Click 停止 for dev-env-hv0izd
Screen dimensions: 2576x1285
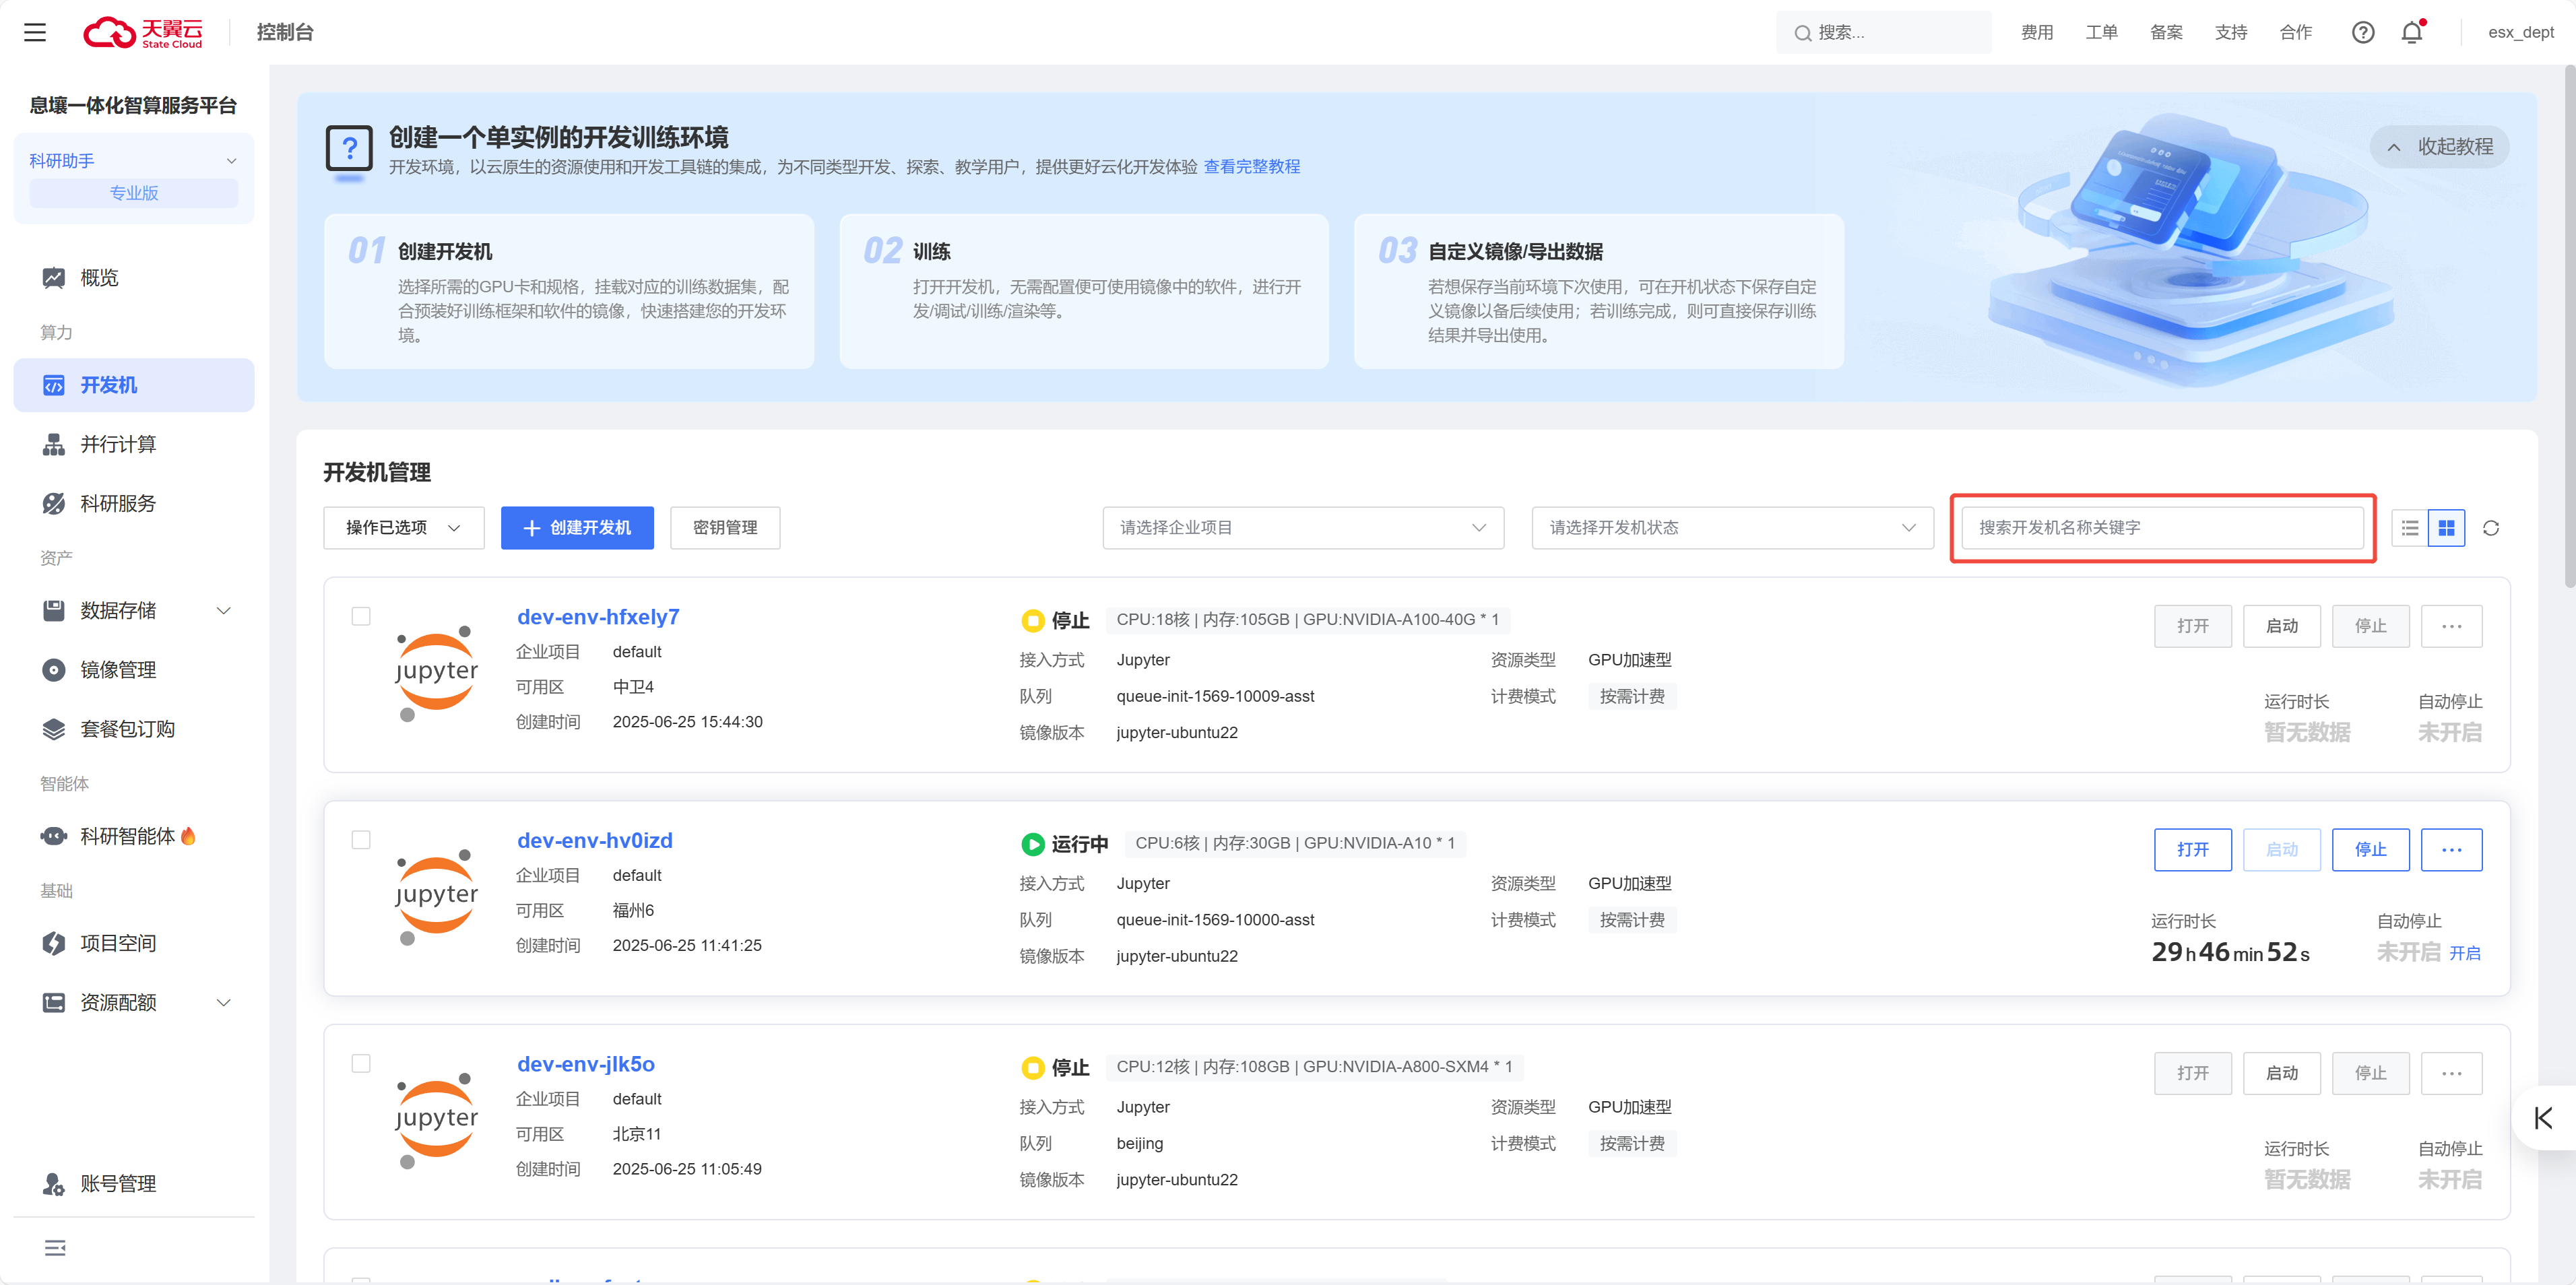2370,849
